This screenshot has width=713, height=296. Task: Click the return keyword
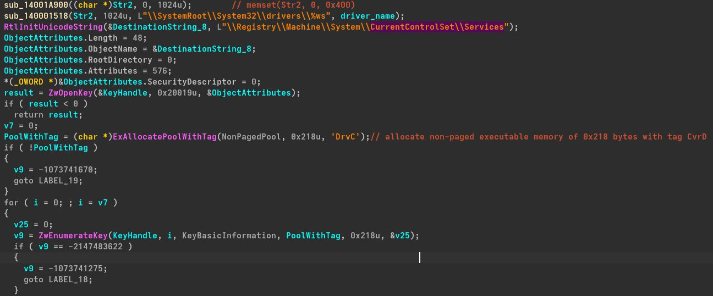(x=29, y=115)
